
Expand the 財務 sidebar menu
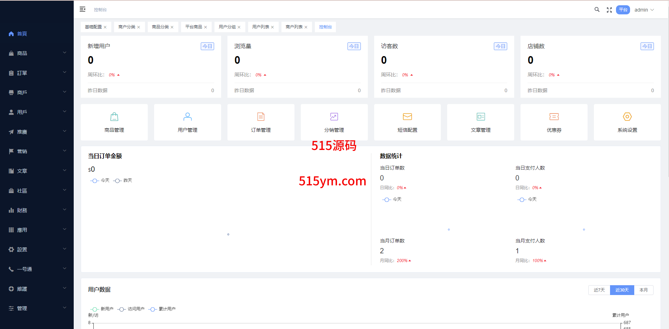37,210
